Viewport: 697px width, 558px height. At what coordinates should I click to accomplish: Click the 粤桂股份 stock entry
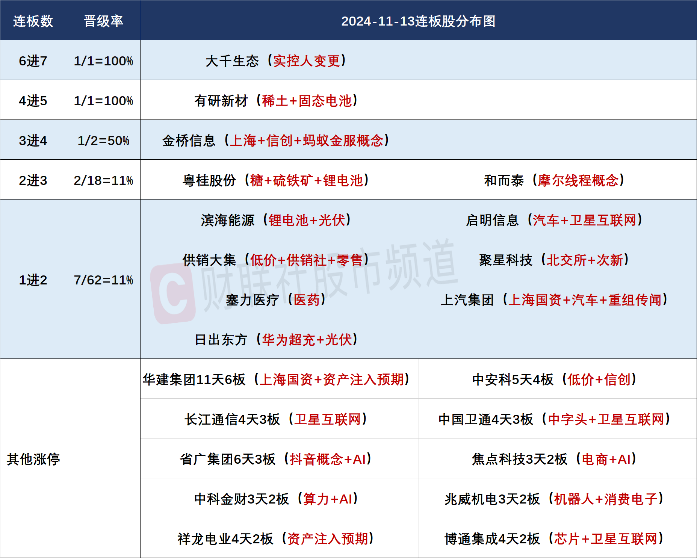coord(275,180)
